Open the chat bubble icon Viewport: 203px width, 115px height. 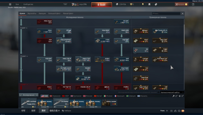pyautogui.click(x=179, y=111)
